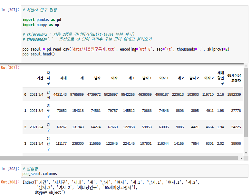
Task: Click the '# 서울시 인구 현황' comment
Action: pyautogui.click(x=40, y=10)
